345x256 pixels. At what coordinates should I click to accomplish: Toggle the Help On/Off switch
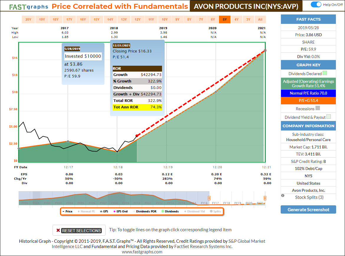tap(316, 4)
